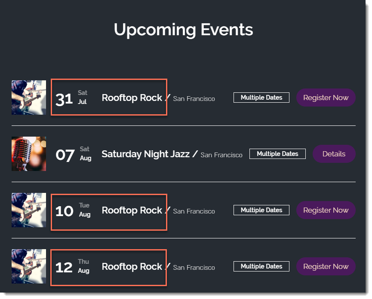Click Multiple Dates badge on August 12 event
The width and height of the screenshot is (372, 299).
261,266
